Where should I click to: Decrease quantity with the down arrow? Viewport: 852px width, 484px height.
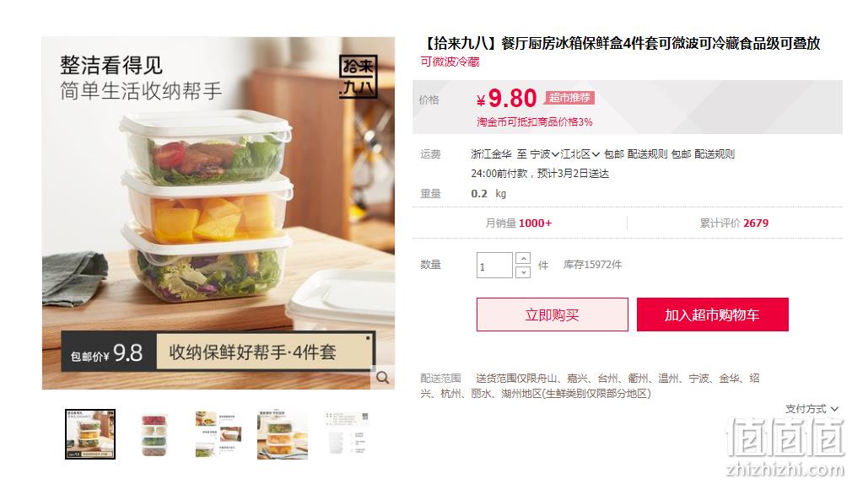click(x=523, y=272)
